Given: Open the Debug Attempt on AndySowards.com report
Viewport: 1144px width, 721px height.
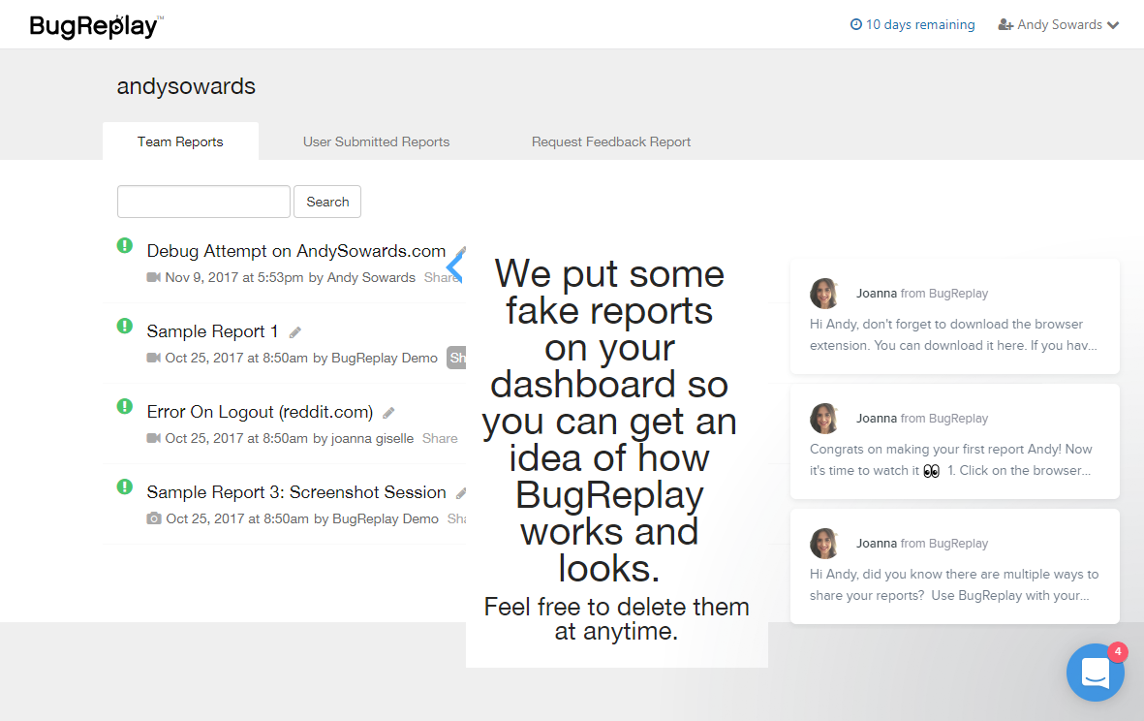Looking at the screenshot, I should pos(295,251).
